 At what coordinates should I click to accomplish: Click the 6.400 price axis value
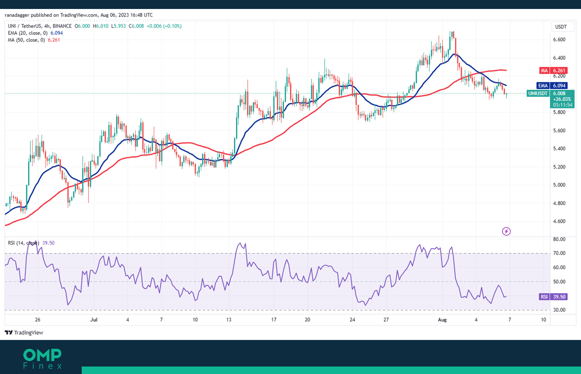(559, 58)
